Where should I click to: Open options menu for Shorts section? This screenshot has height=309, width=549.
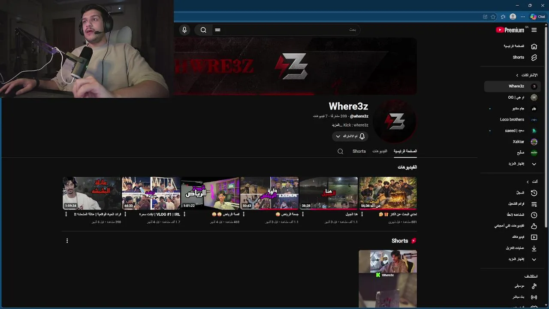pyautogui.click(x=67, y=241)
